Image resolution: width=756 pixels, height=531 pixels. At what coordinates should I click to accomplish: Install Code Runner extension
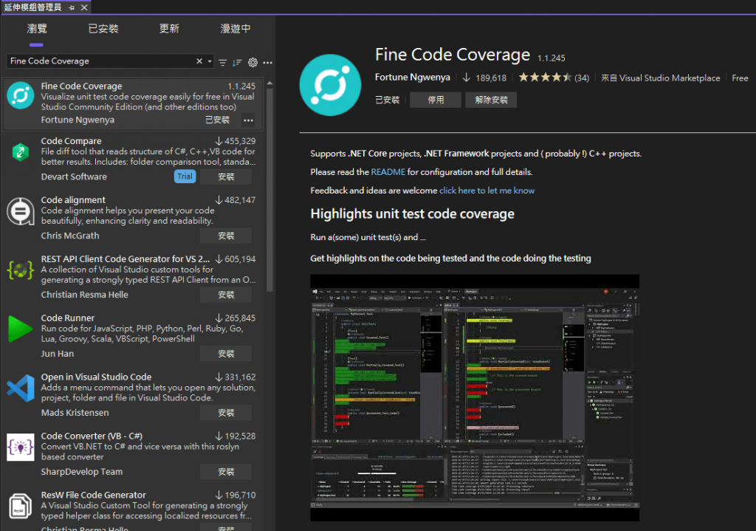226,354
